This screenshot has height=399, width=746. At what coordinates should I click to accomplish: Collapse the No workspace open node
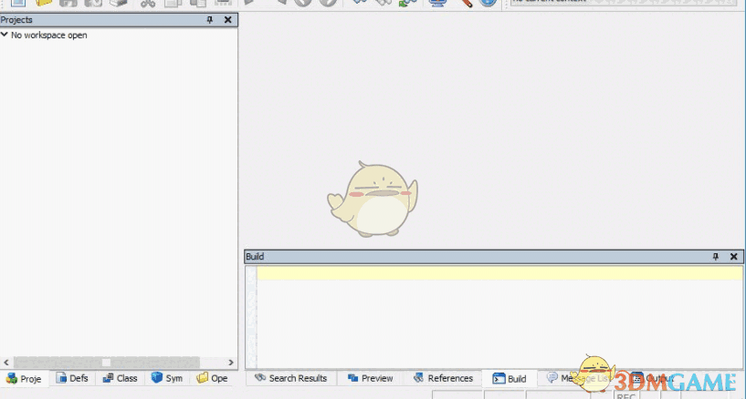(x=5, y=35)
